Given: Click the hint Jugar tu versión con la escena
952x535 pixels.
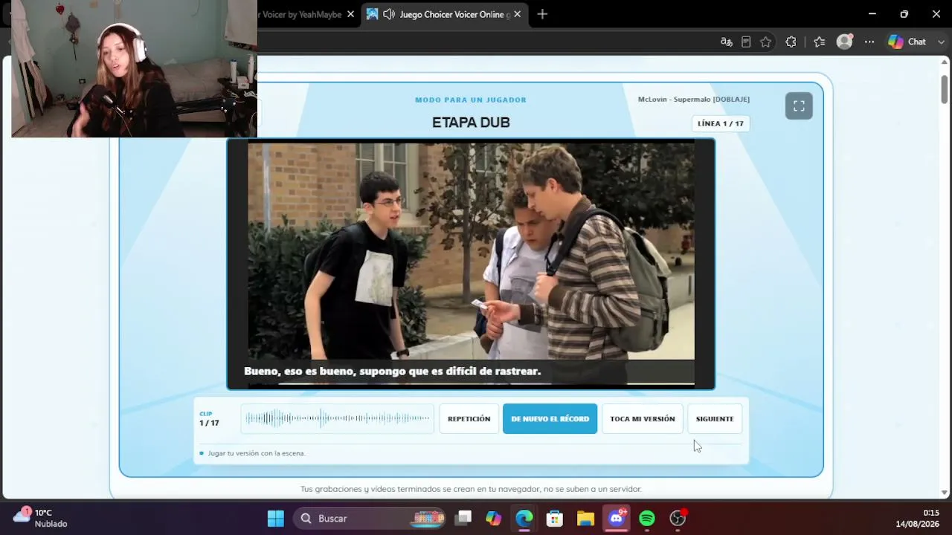Looking at the screenshot, I should click(257, 453).
